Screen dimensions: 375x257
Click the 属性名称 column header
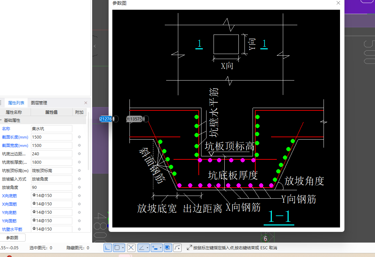tap(14, 112)
